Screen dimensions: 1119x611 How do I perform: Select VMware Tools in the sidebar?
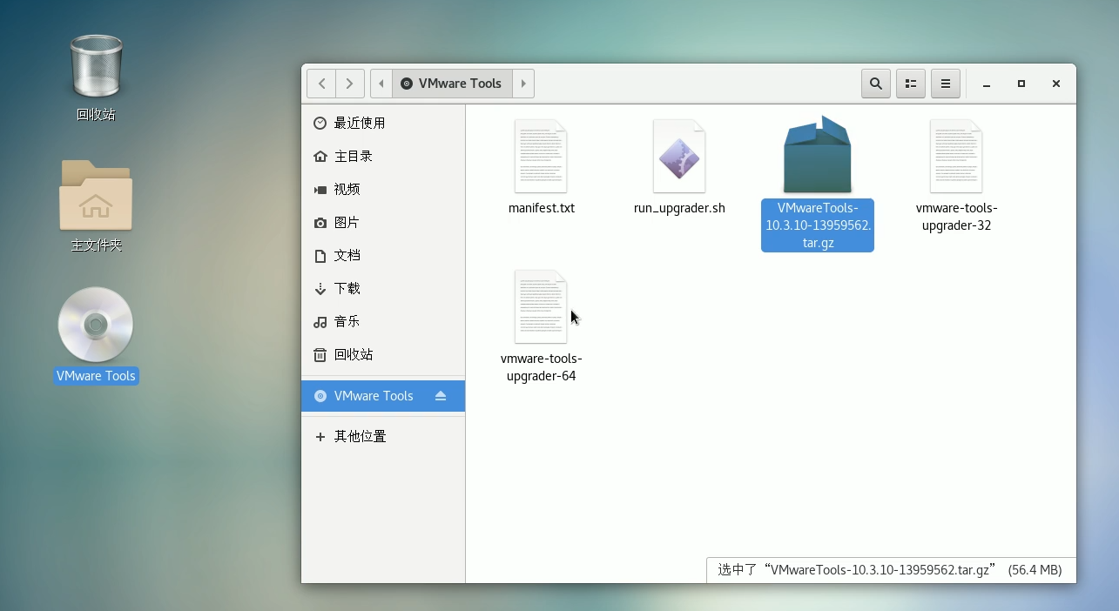coord(383,396)
